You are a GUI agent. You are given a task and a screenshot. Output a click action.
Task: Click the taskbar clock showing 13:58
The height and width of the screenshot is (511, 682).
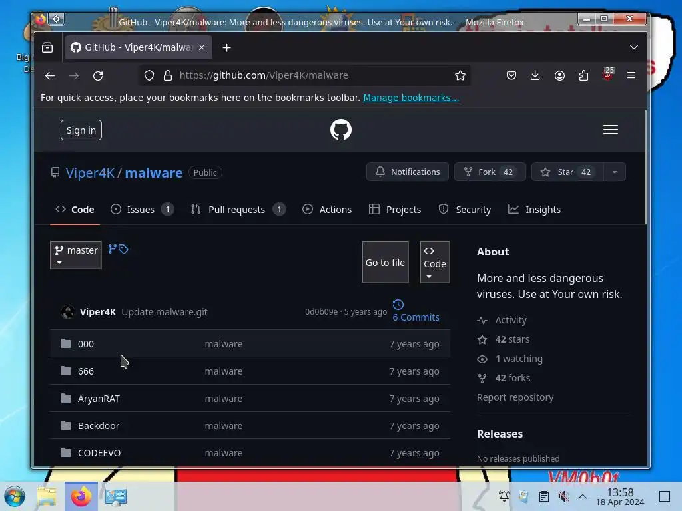click(620, 496)
